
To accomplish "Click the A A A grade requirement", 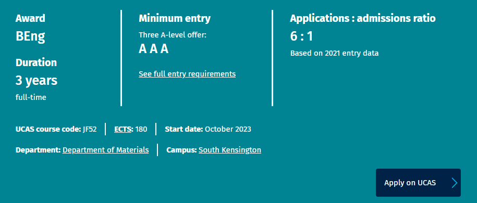I will (154, 49).
